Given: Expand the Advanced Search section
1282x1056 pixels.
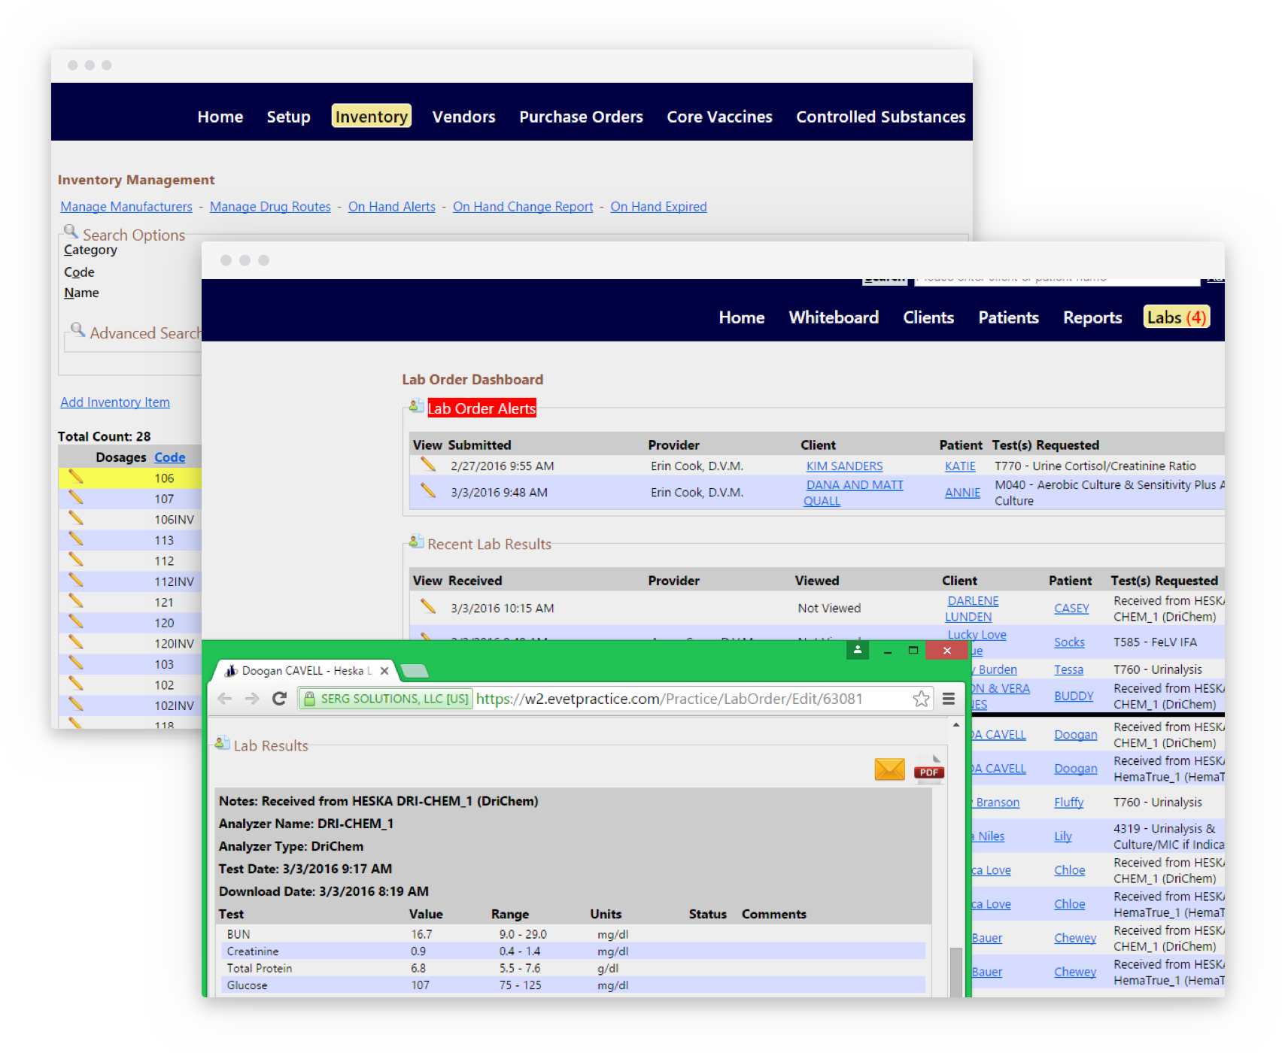Looking at the screenshot, I should click(144, 332).
